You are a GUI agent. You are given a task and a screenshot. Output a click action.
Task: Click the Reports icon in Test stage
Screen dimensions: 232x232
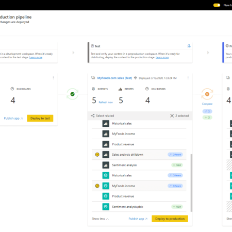click(x=120, y=89)
